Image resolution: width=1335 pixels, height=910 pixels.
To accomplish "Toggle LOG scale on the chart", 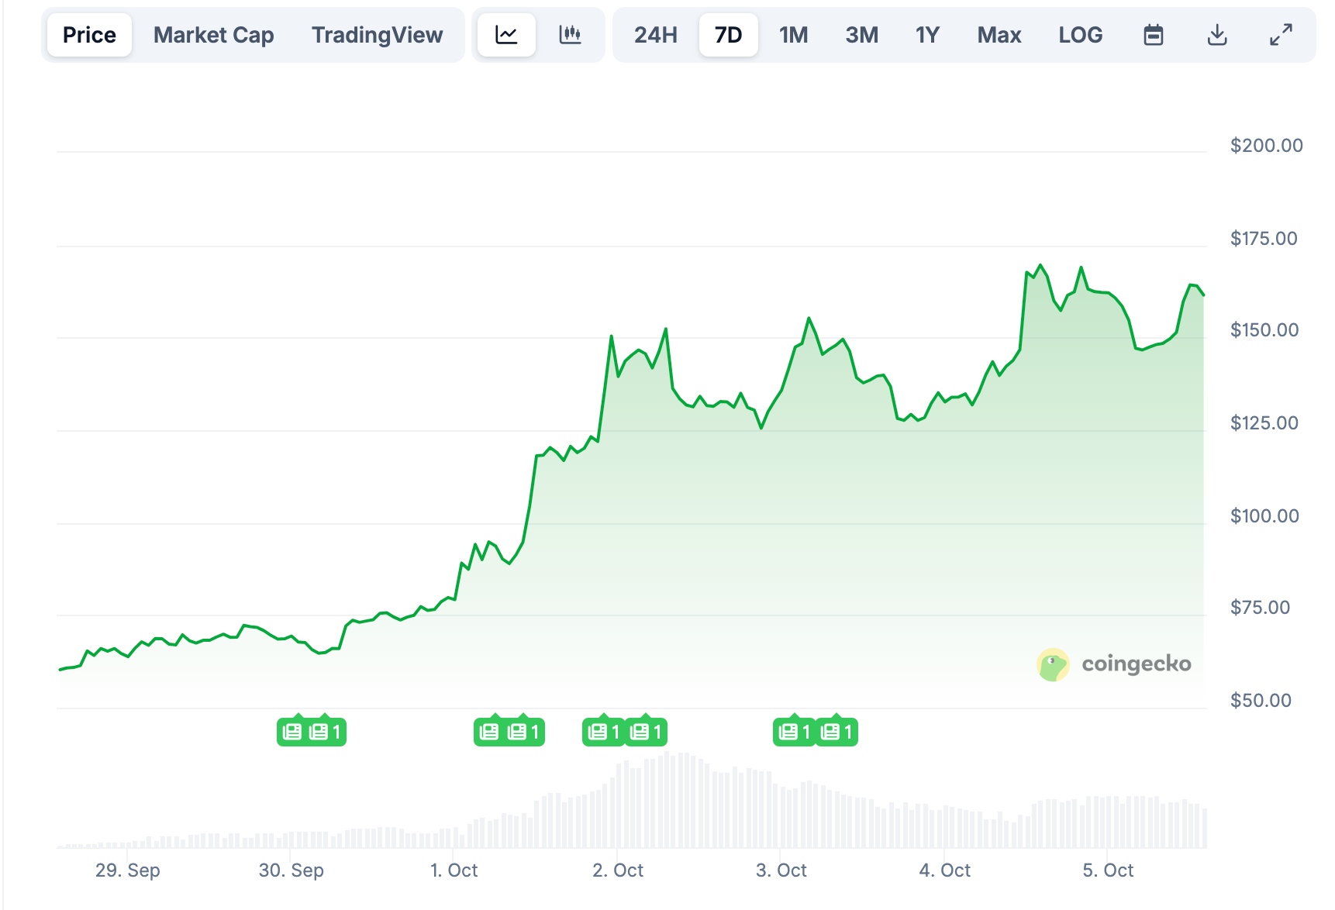I will (1080, 35).
